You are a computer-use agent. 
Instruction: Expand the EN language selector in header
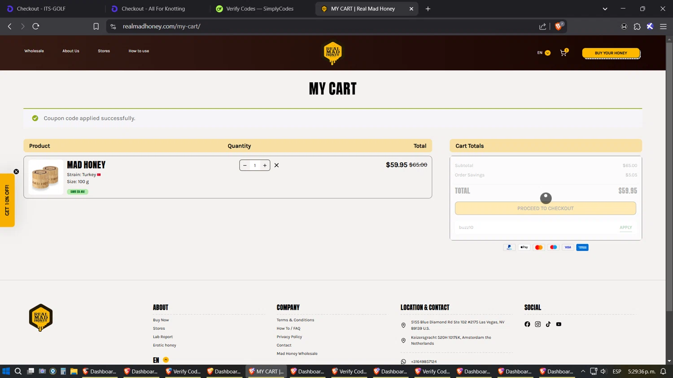[543, 53]
